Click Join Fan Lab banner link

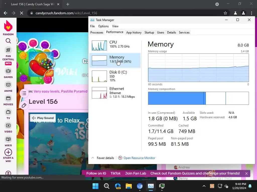pyautogui.click(x=136, y=173)
